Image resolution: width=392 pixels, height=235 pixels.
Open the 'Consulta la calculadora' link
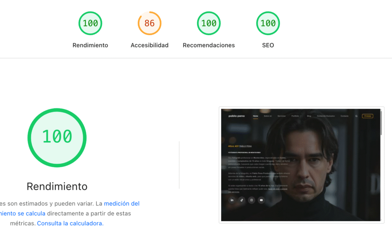pos(70,223)
